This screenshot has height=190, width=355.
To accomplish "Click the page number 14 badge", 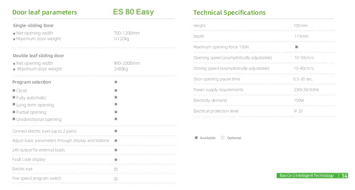I will (x=344, y=176).
